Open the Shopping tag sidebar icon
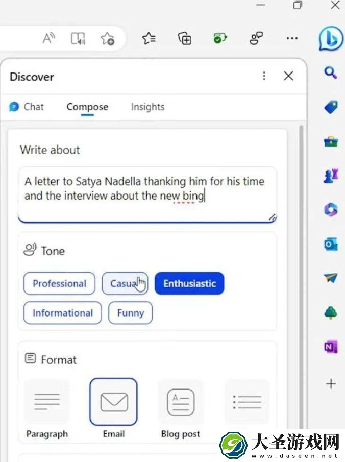The image size is (345, 462). point(331,107)
